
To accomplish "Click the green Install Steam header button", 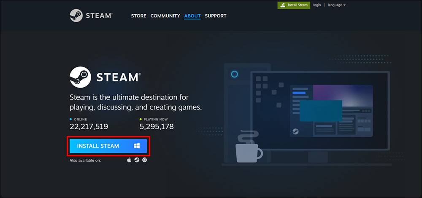I will [x=294, y=5].
